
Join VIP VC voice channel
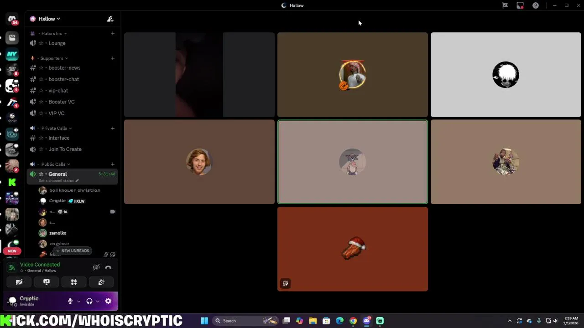tap(73, 113)
